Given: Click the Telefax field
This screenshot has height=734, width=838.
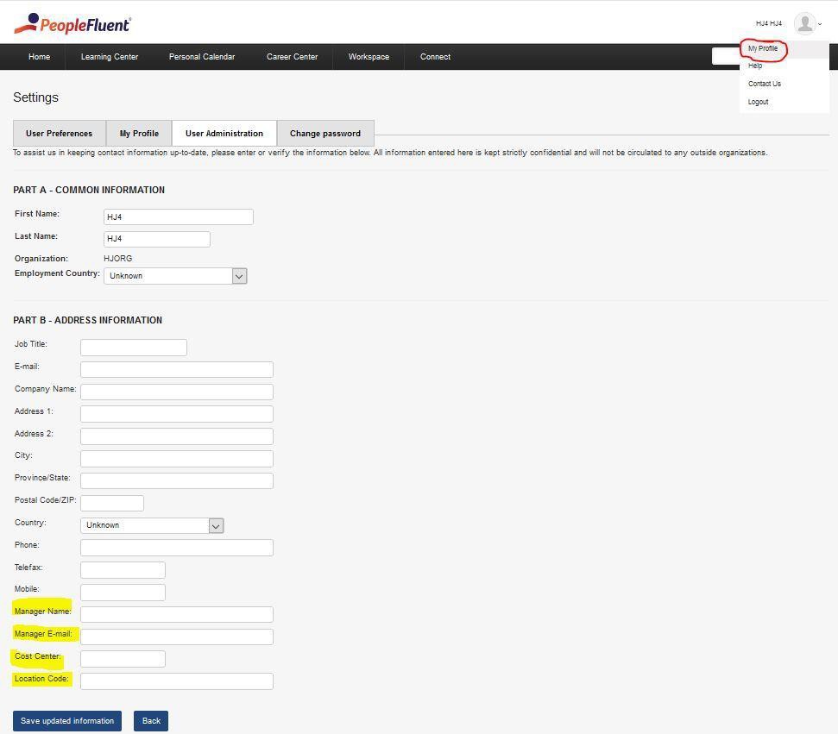Looking at the screenshot, I should pyautogui.click(x=123, y=570).
